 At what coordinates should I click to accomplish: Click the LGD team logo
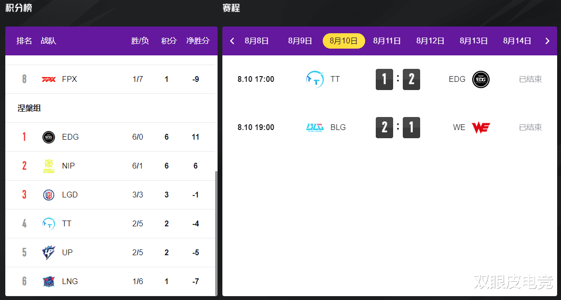pos(49,195)
